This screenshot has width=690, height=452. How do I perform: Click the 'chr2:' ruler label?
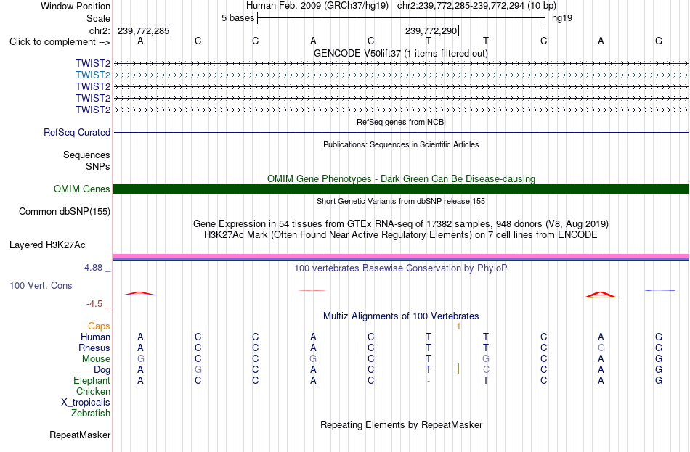(x=100, y=30)
